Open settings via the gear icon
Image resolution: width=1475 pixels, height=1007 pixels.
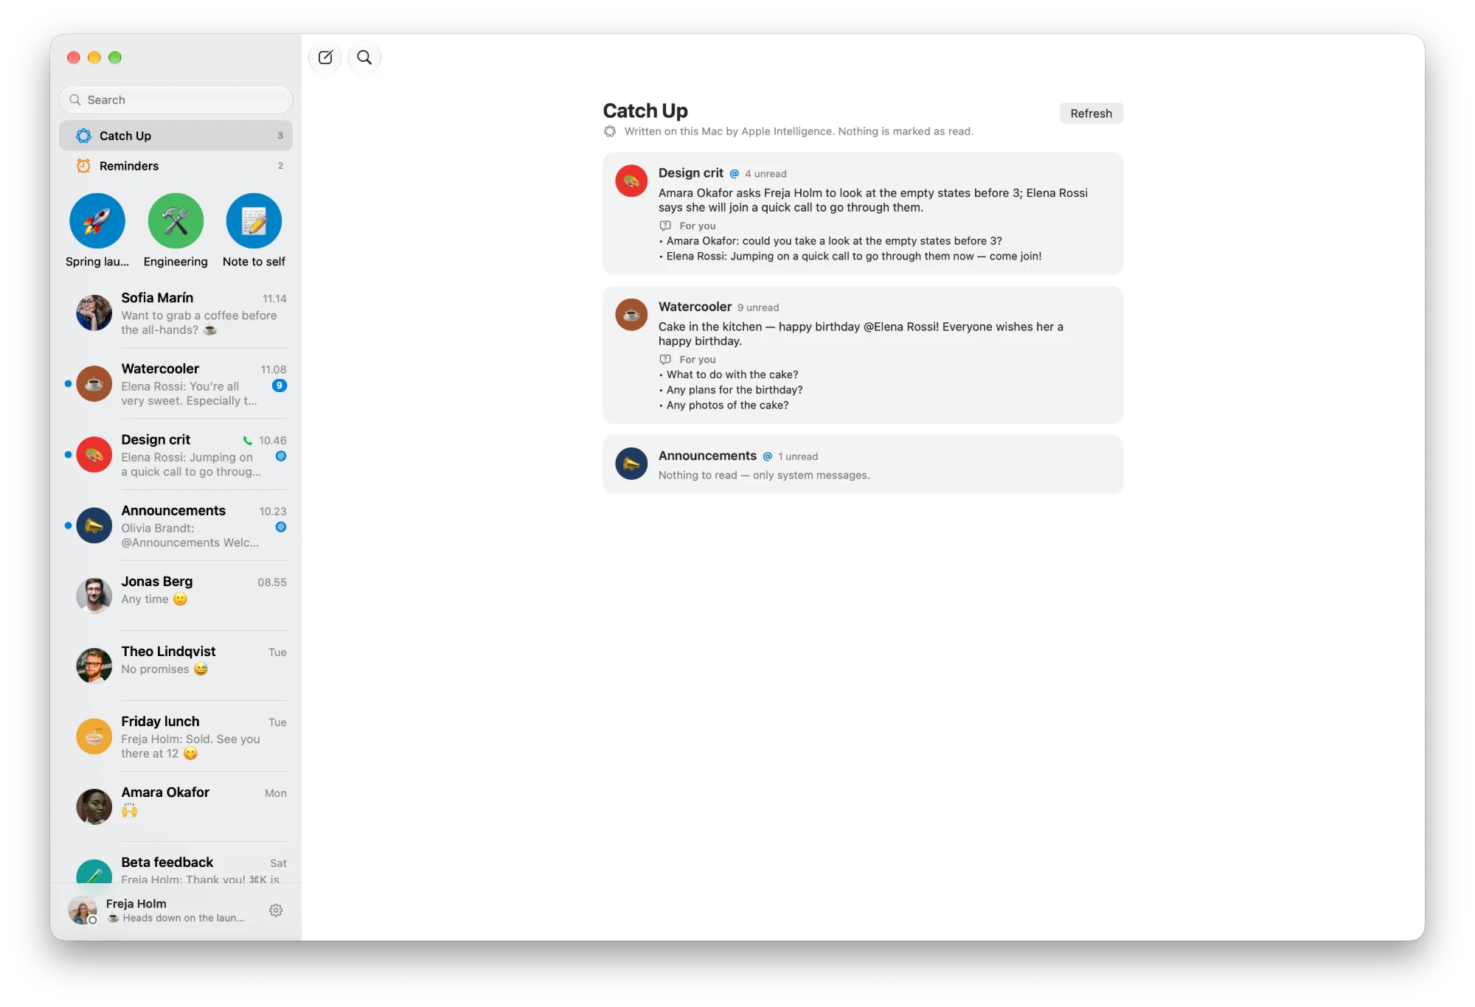pyautogui.click(x=276, y=910)
